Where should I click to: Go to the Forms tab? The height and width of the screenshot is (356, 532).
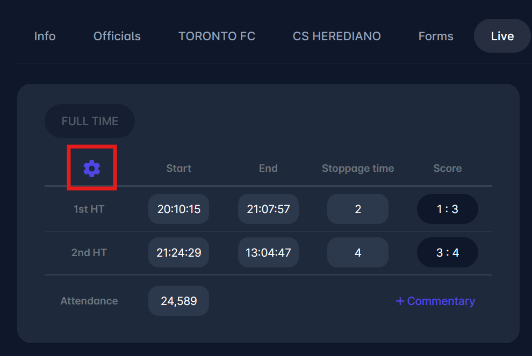(436, 36)
